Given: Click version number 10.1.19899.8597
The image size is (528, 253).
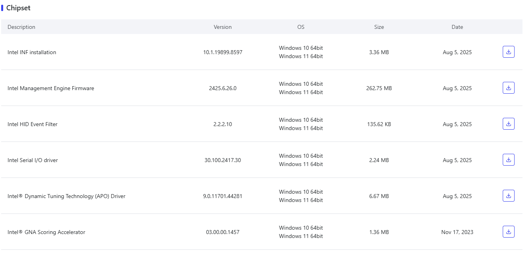Looking at the screenshot, I should tap(223, 52).
